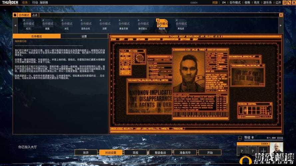Open the 夜晚 time-of-day option
This screenshot has width=296, height=166.
pyautogui.click(x=247, y=2)
